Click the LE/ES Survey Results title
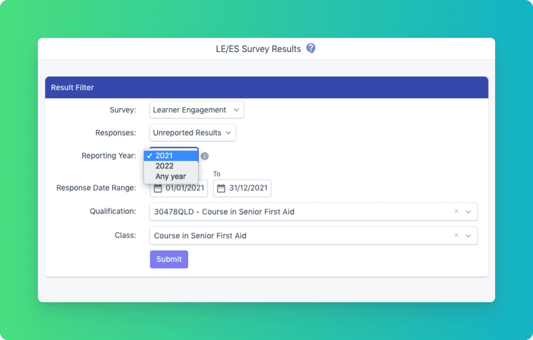533x340 pixels. 258,49
